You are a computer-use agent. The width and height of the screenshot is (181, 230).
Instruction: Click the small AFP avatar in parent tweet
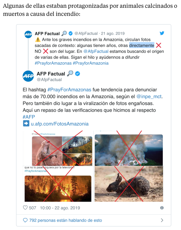pos(28,34)
